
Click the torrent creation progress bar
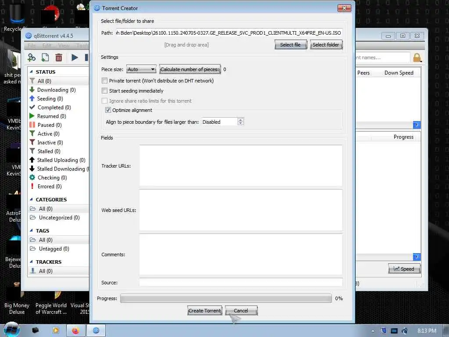coord(226,298)
